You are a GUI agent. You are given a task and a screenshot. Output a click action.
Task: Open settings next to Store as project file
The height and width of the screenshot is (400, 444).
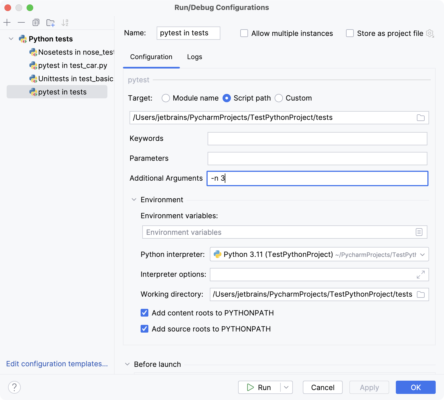click(430, 33)
